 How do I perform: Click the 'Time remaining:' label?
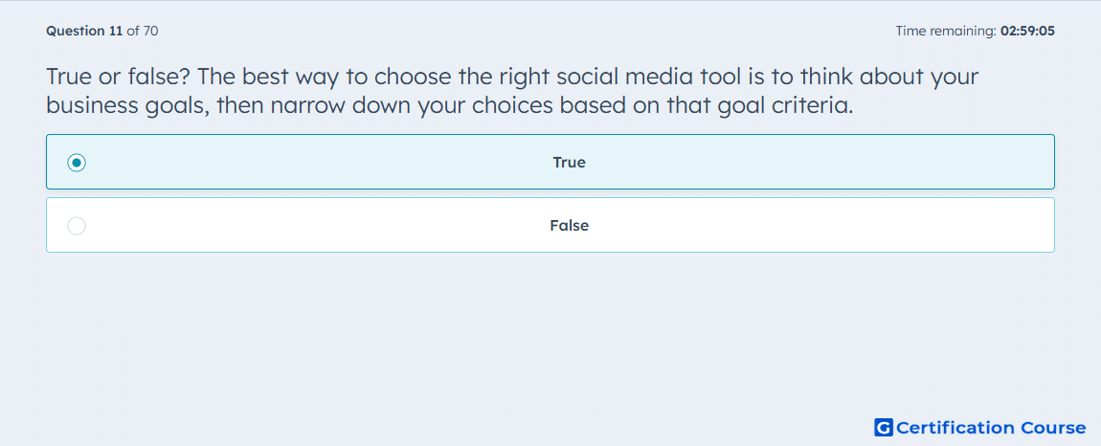946,31
